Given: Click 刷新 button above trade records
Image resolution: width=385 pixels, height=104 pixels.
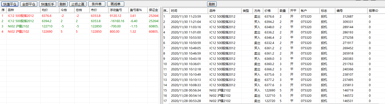Looking at the screenshot, I should point(212,4).
